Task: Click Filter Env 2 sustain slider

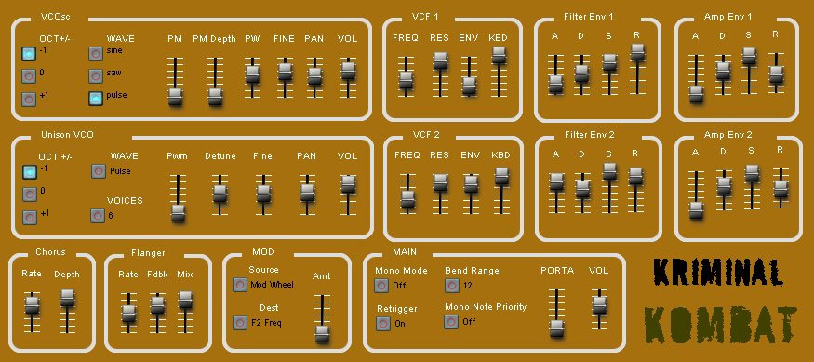Action: pyautogui.click(x=610, y=171)
